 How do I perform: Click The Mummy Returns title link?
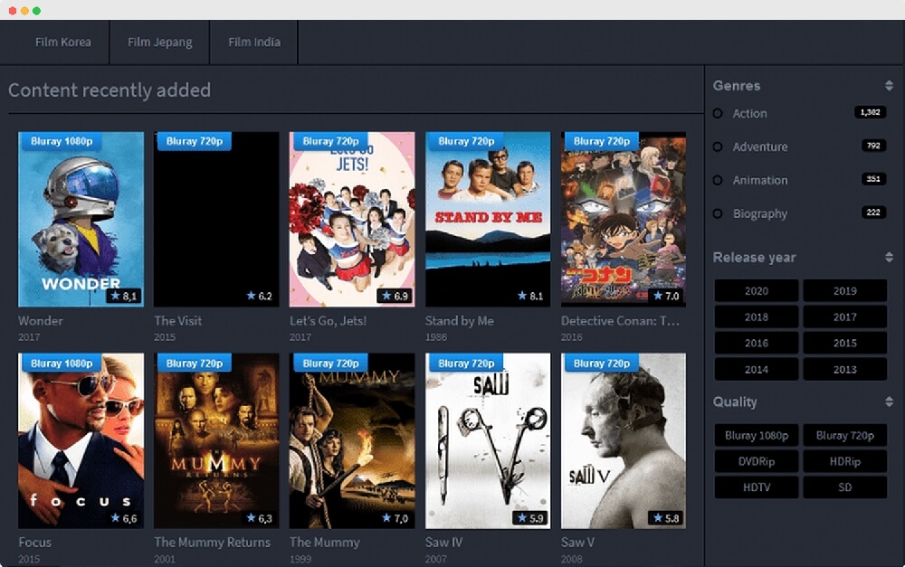(212, 543)
